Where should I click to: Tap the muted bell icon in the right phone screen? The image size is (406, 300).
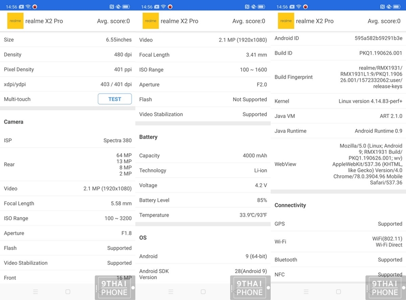coord(389,7)
